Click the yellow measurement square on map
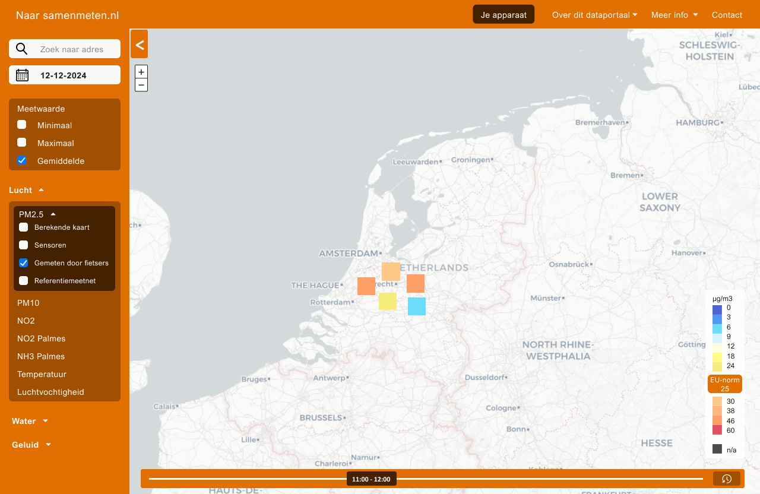 tap(388, 301)
